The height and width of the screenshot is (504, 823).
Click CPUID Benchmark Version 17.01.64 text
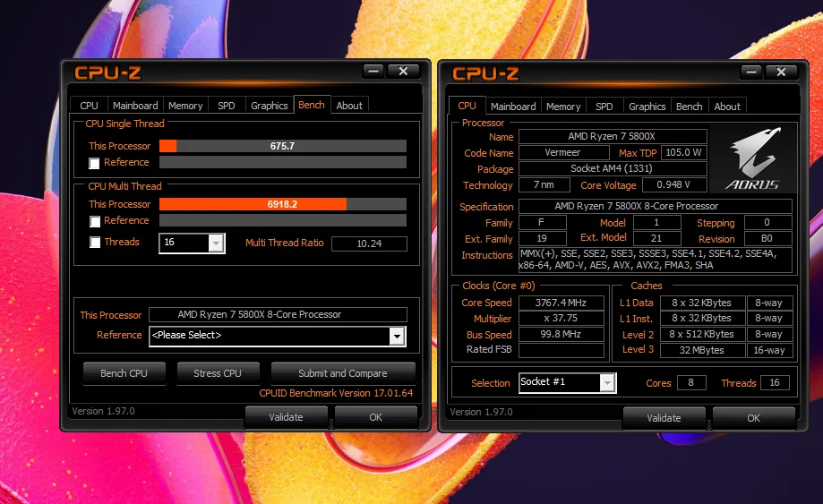pos(336,393)
